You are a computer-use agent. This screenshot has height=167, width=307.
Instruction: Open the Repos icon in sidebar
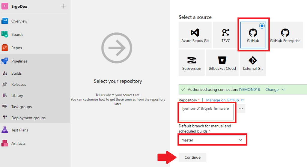click(5, 48)
